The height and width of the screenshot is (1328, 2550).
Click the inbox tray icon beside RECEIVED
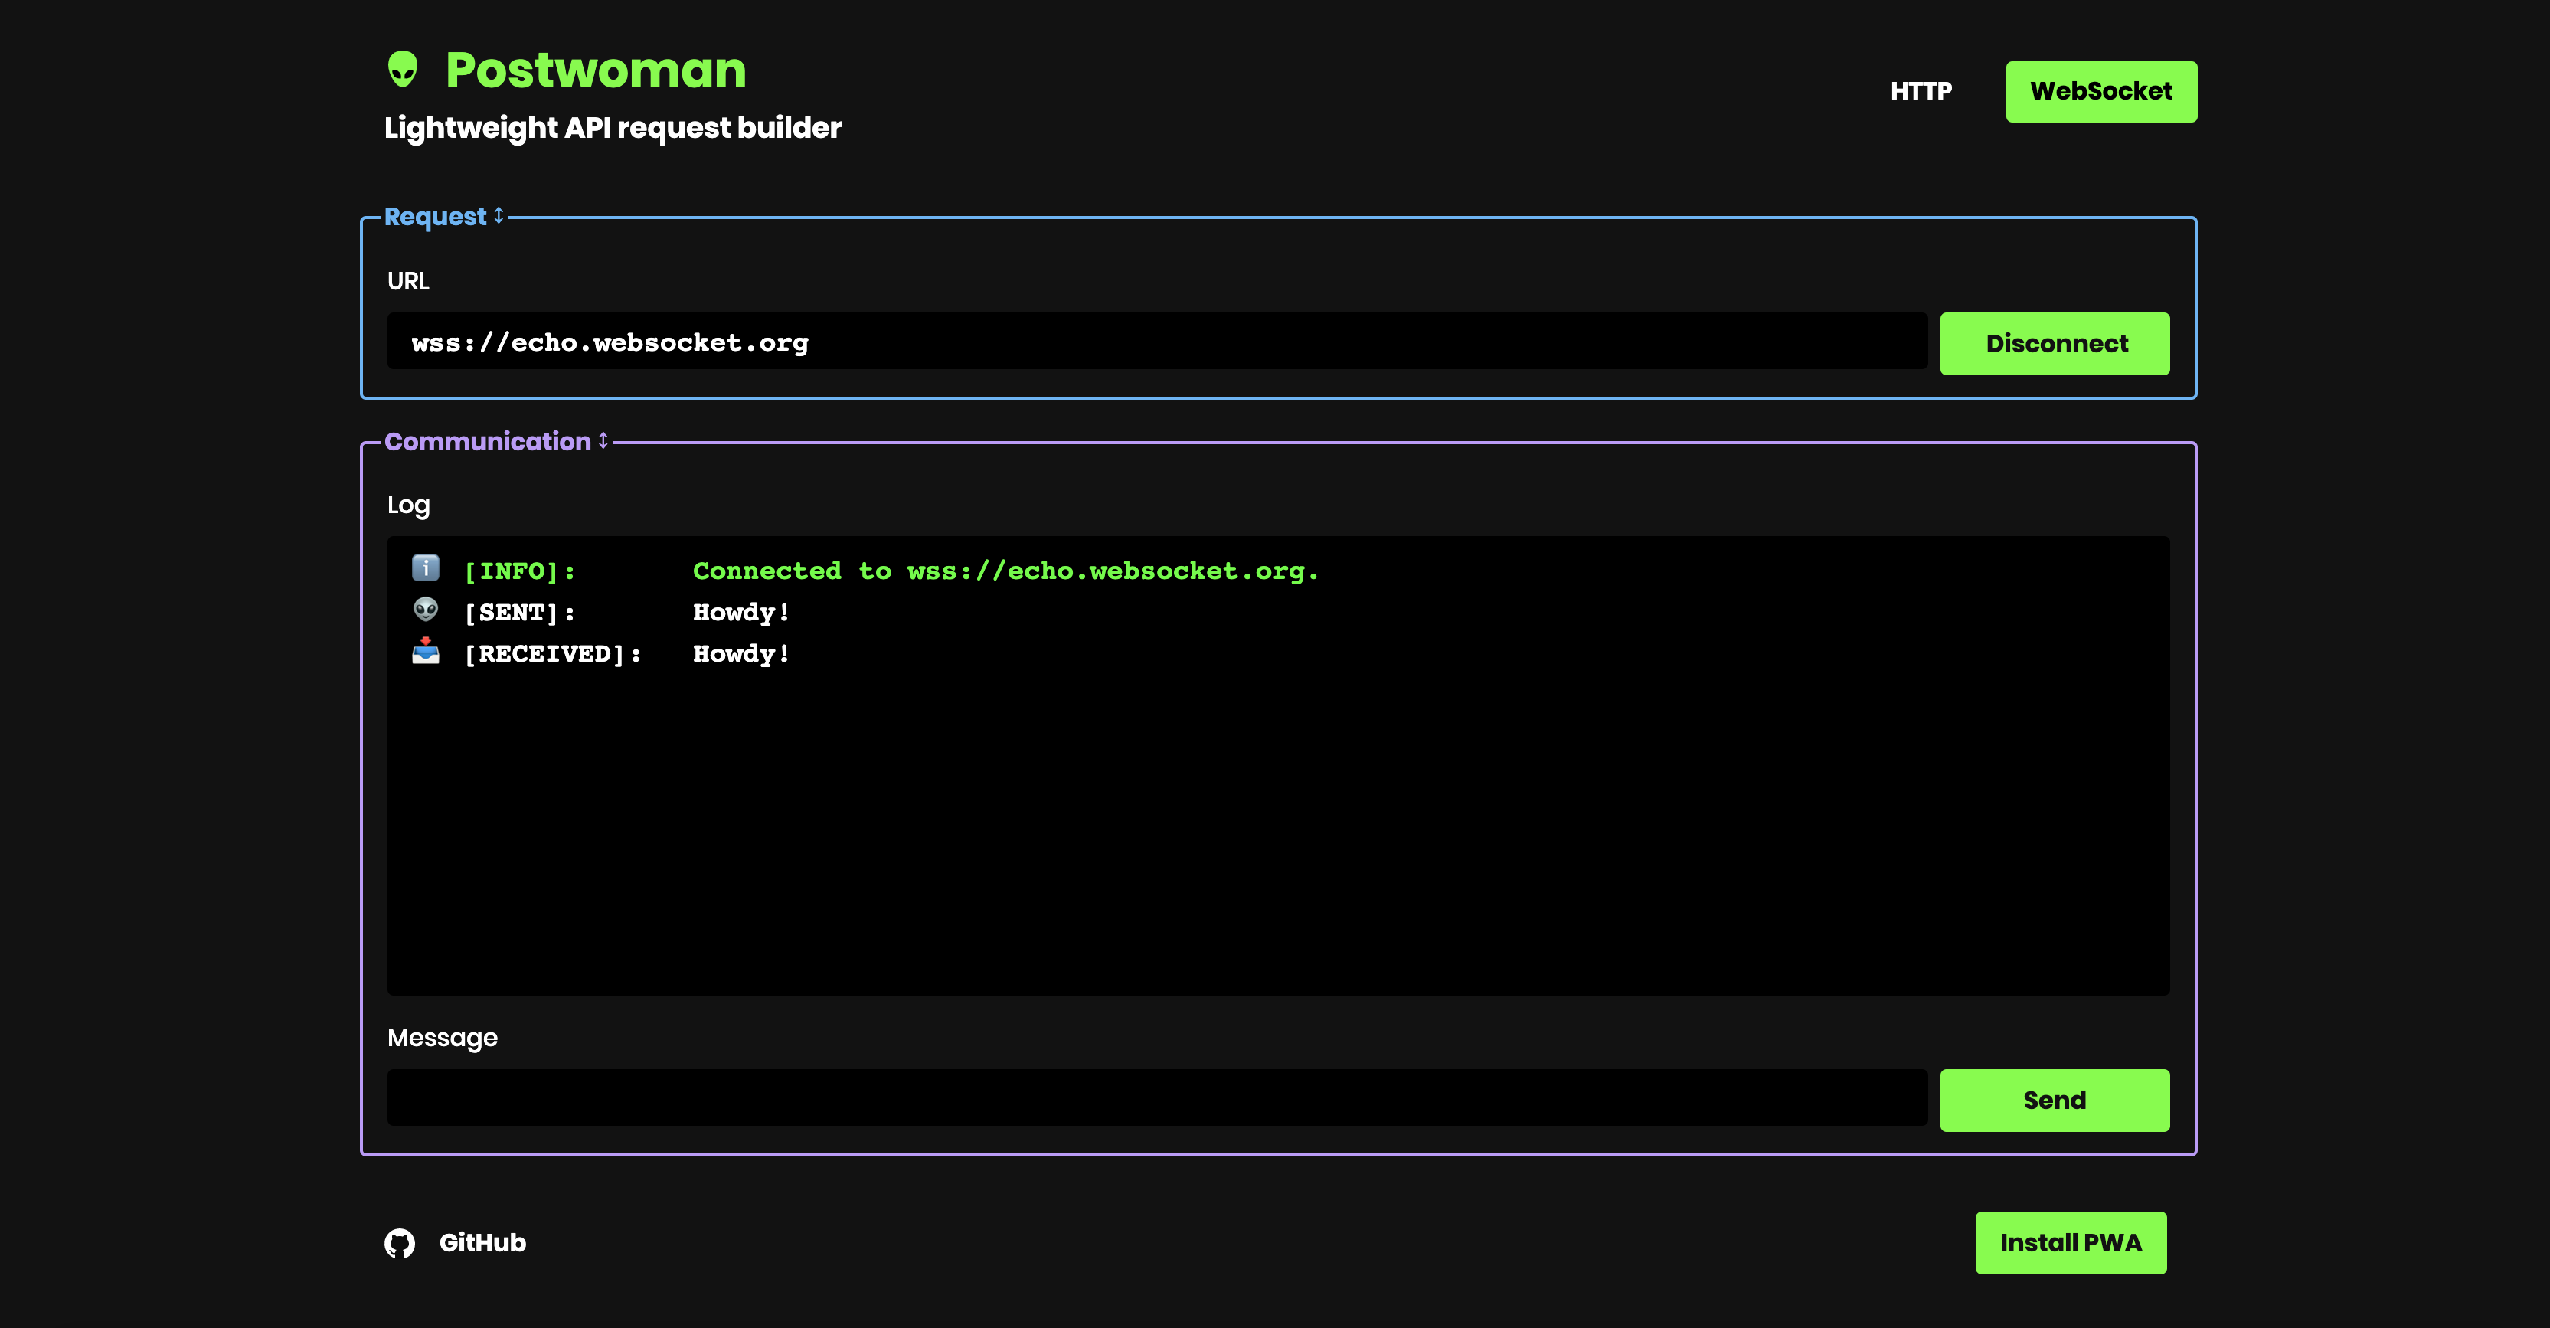(x=426, y=652)
